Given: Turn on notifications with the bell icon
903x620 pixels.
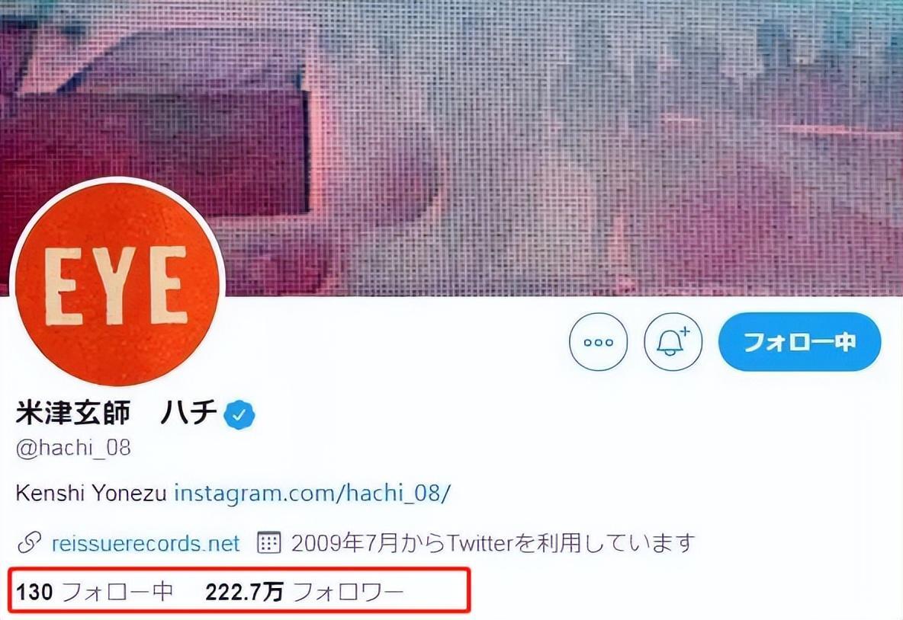Looking at the screenshot, I should [x=673, y=342].
